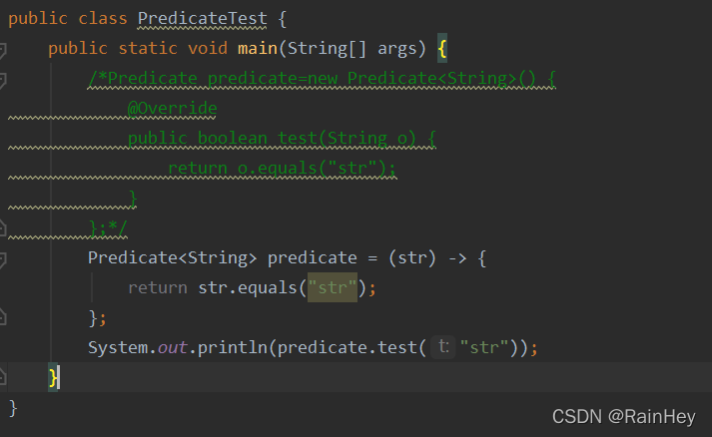
Task: Click the return keyword in lambda
Action: click(158, 287)
